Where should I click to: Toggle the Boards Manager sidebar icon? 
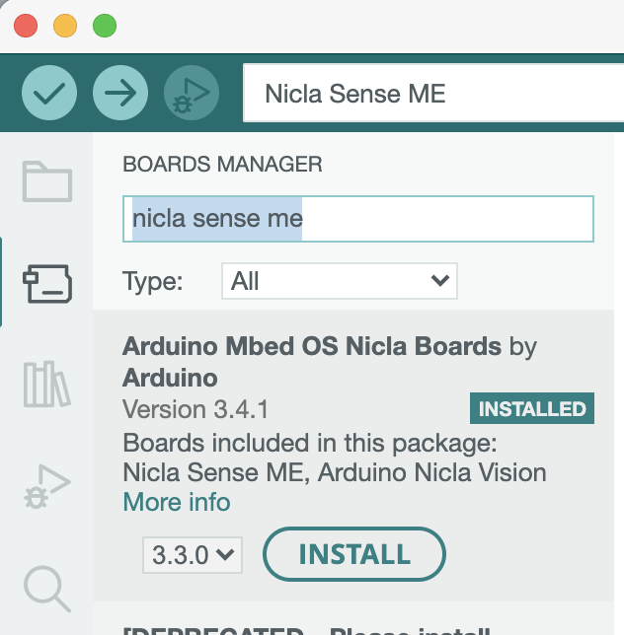(47, 283)
